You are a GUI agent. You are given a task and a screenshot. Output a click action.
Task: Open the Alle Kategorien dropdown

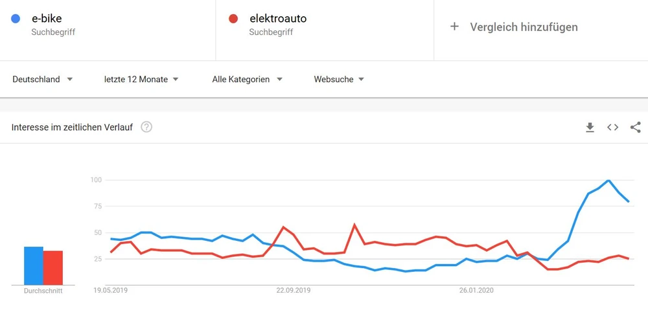pos(248,80)
